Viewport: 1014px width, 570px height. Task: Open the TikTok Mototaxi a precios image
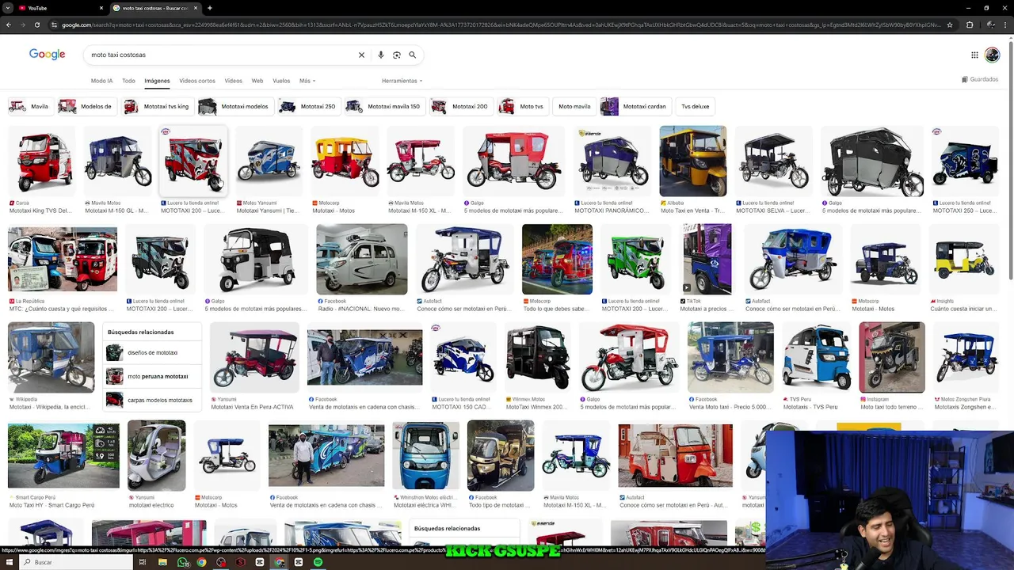(x=707, y=260)
